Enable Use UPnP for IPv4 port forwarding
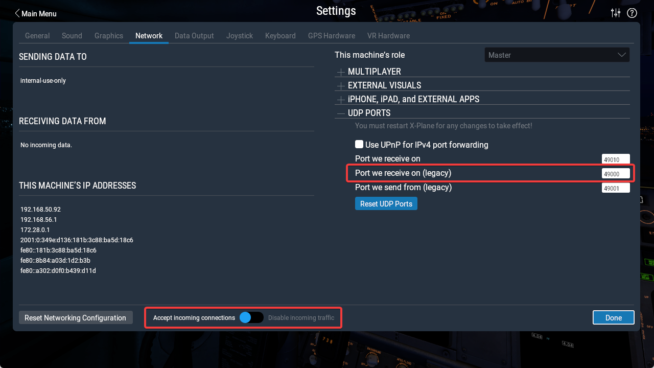This screenshot has width=654, height=368. [x=359, y=144]
